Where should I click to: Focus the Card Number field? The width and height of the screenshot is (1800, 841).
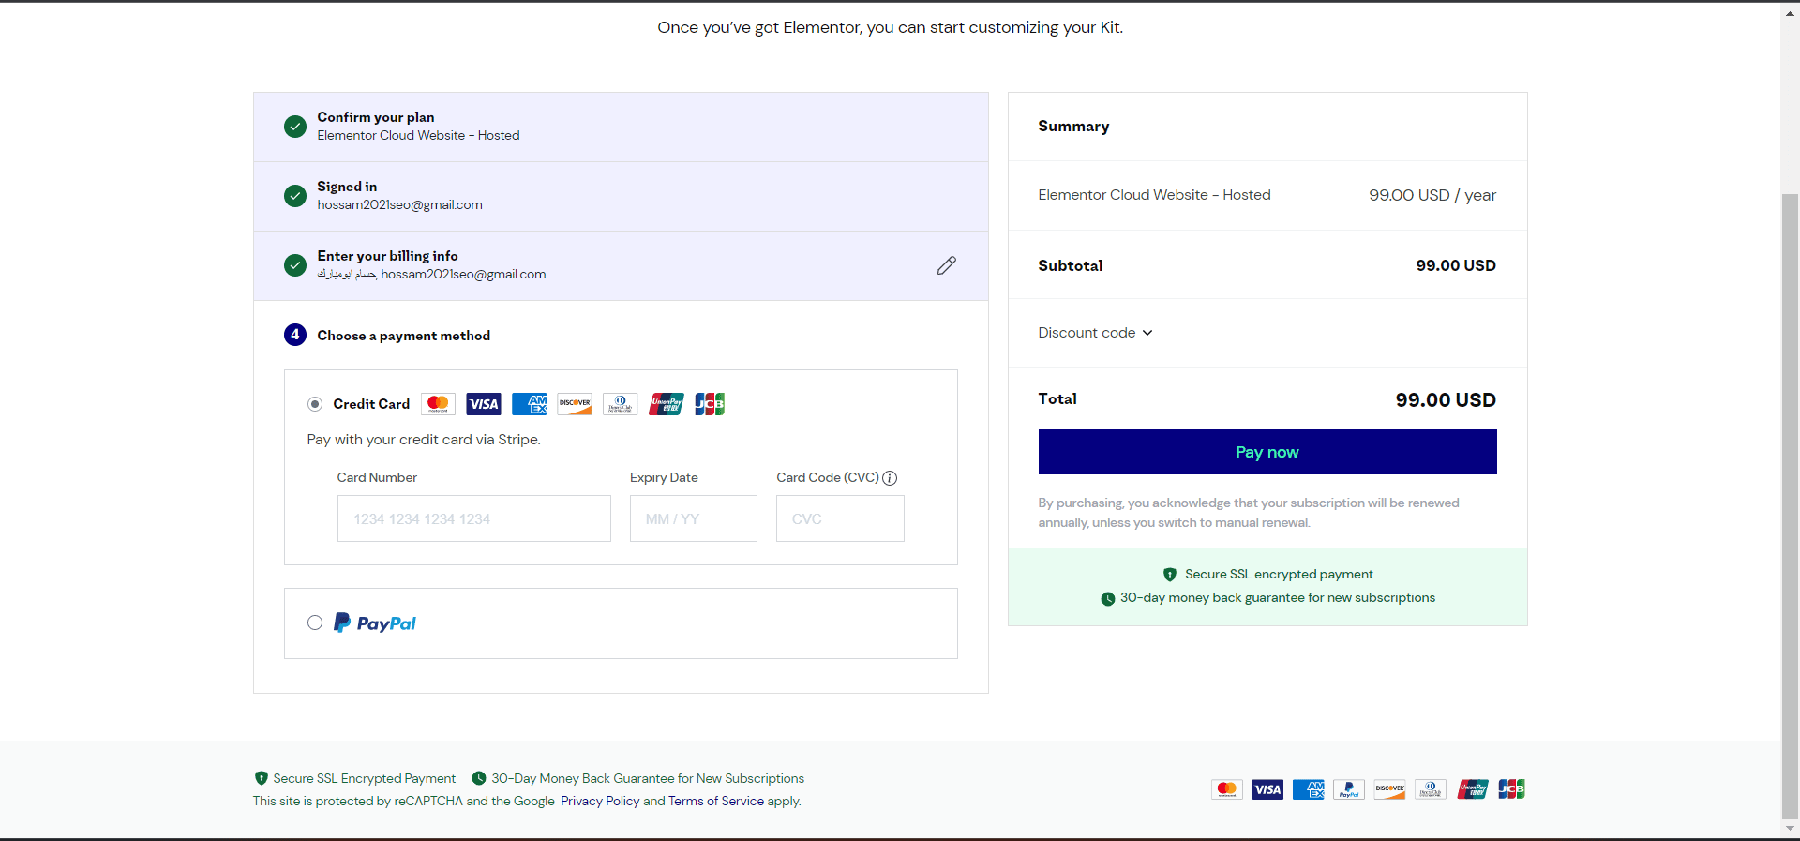pyautogui.click(x=474, y=518)
